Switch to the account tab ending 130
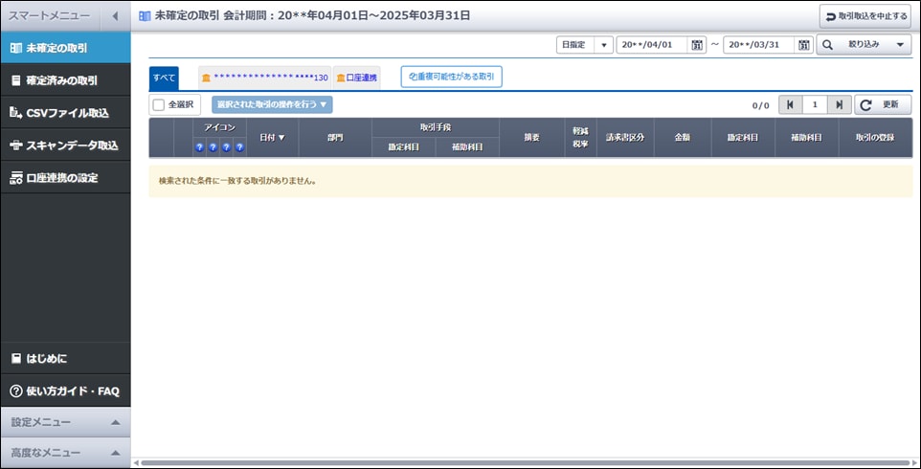This screenshot has height=469, width=921. (x=265, y=78)
